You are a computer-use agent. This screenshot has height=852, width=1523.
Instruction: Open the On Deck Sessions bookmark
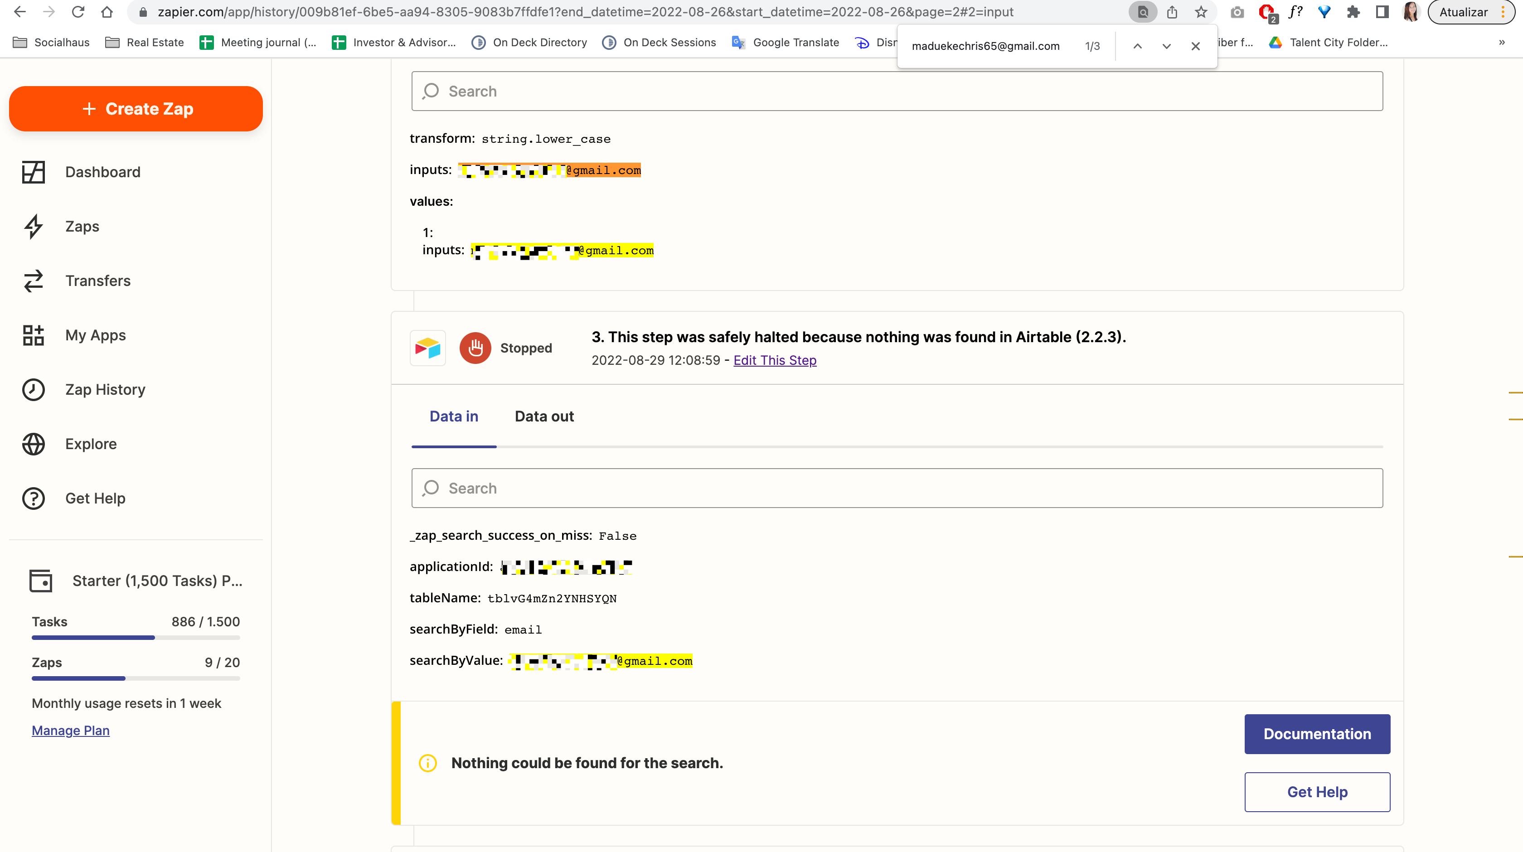tap(659, 43)
